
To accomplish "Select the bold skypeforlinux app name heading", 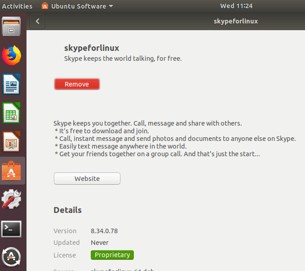I will pos(92,48).
